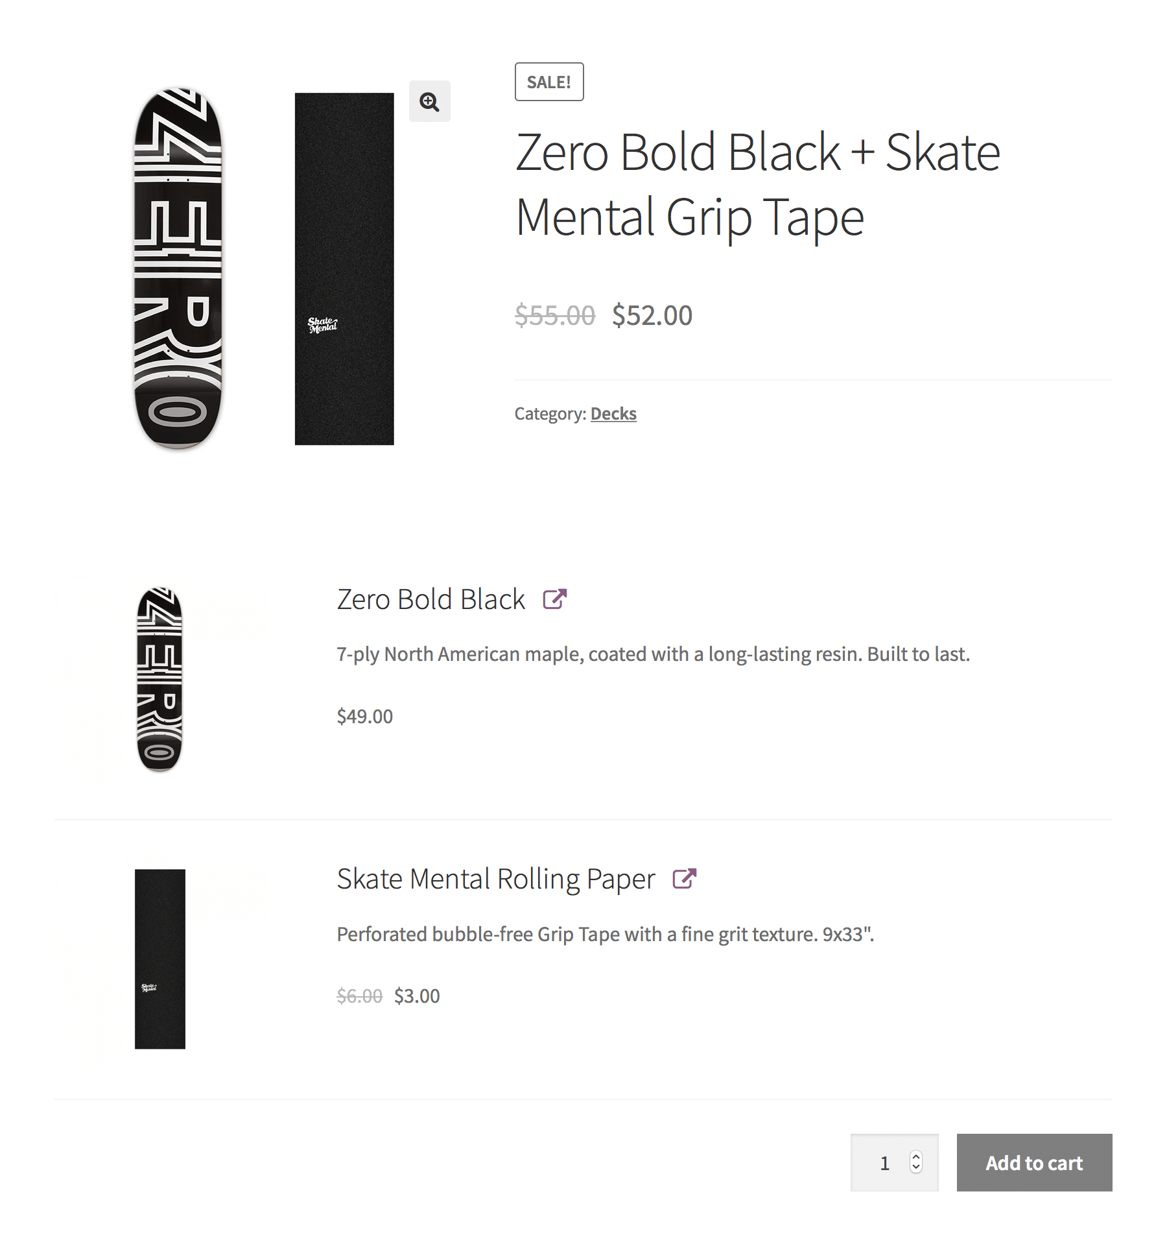Open Skate Mental Rolling Paper external link icon

(x=685, y=878)
